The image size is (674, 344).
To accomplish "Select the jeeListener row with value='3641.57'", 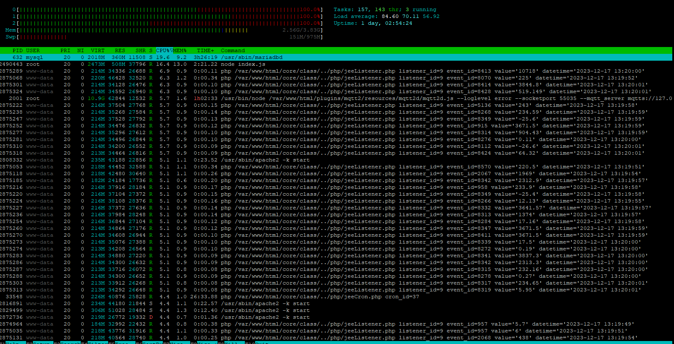I will point(336,208).
